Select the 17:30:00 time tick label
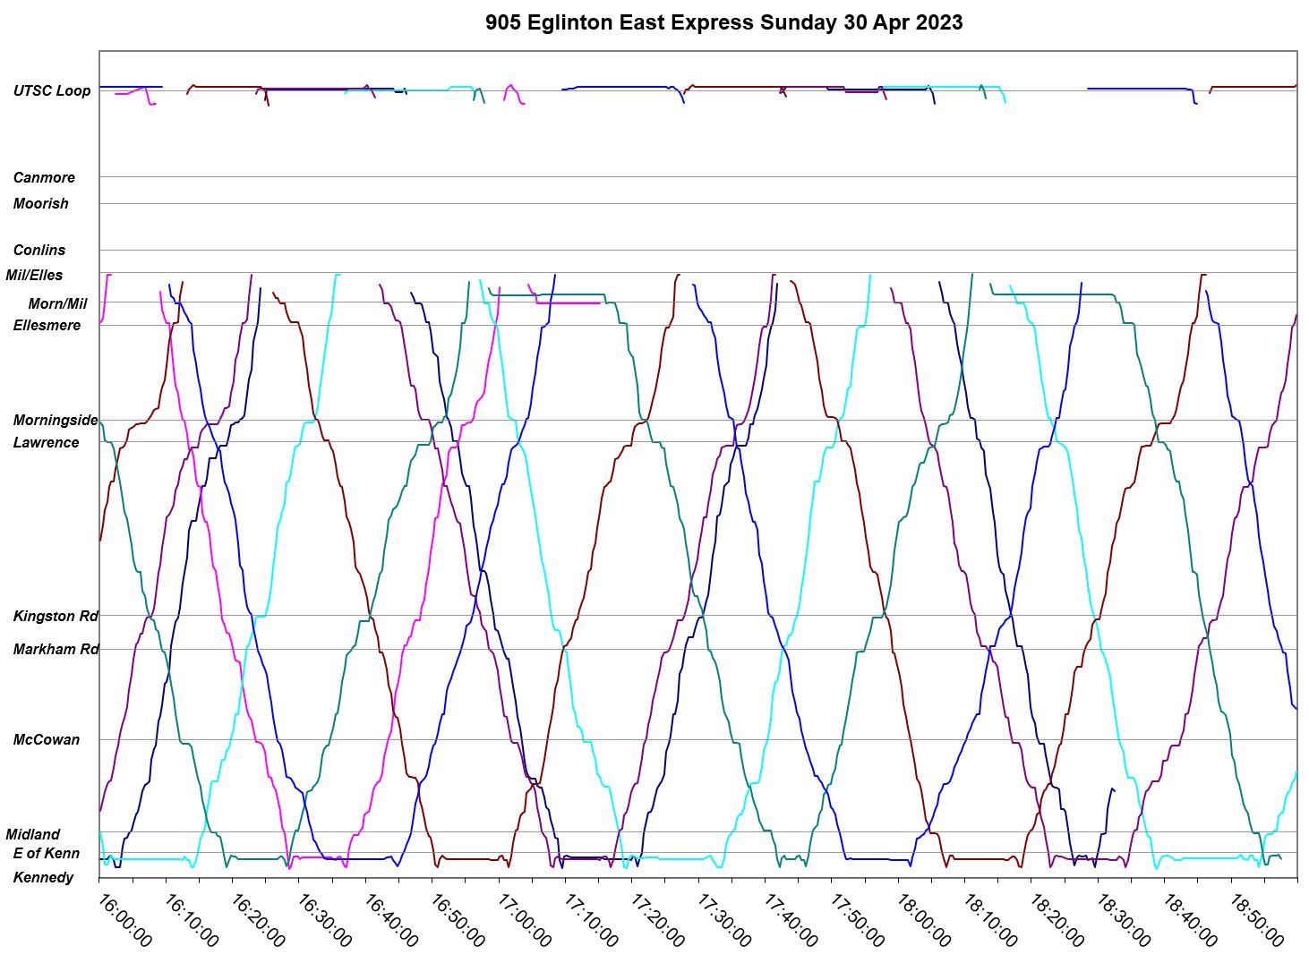This screenshot has height=963, width=1309. click(723, 919)
